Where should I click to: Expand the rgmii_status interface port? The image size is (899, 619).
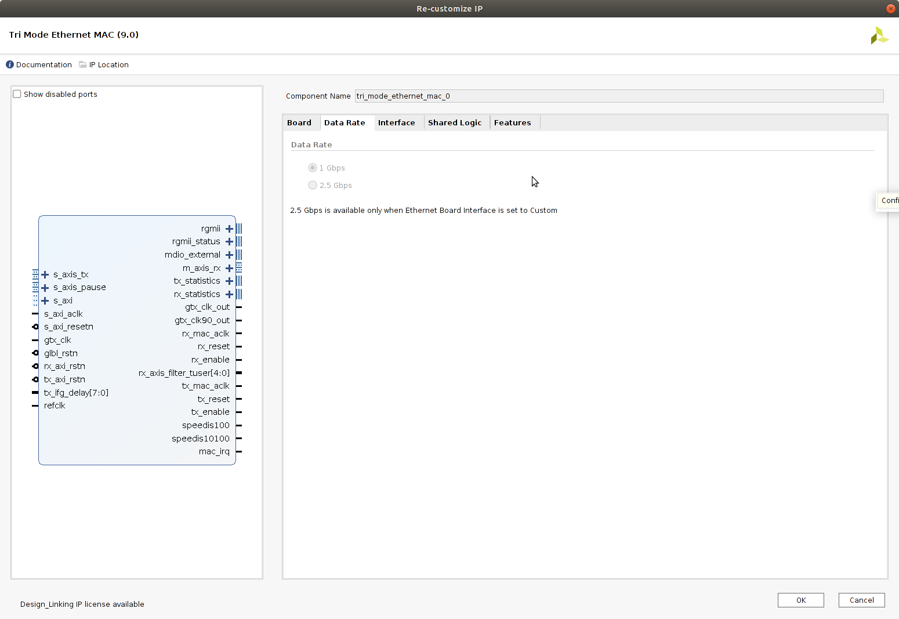pyautogui.click(x=229, y=241)
